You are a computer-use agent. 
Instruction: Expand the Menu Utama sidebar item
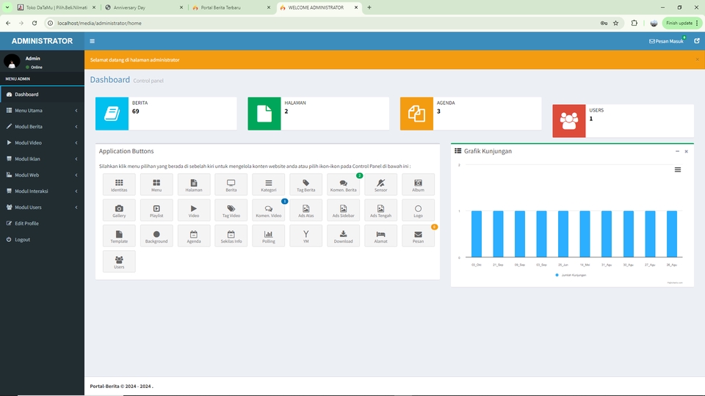pyautogui.click(x=43, y=111)
